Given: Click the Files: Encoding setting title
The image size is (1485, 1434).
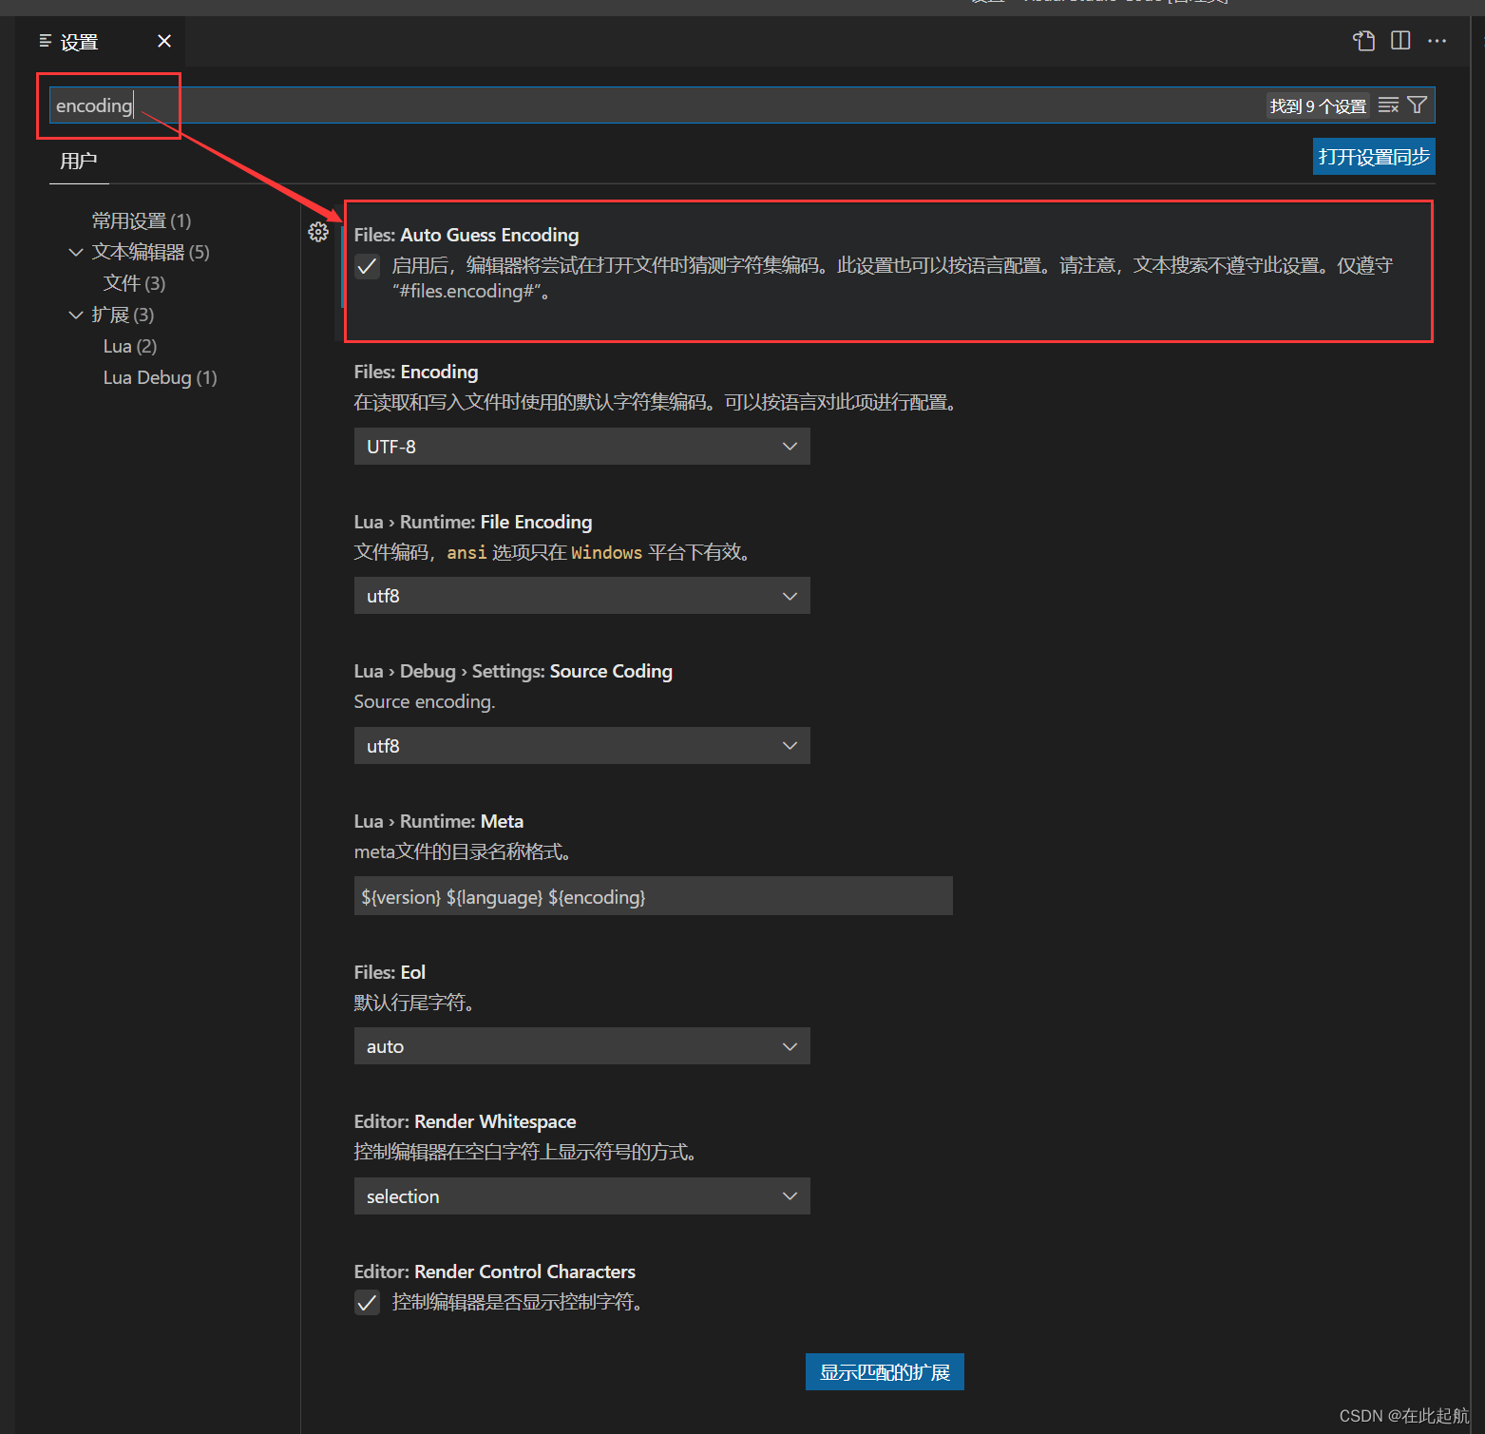Looking at the screenshot, I should 416,372.
